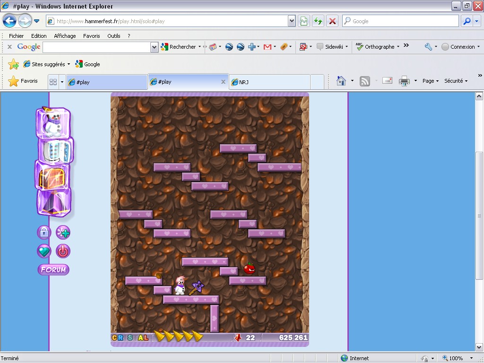Switch to the NRJ tab
This screenshot has height=363, width=484.
coord(269,82)
